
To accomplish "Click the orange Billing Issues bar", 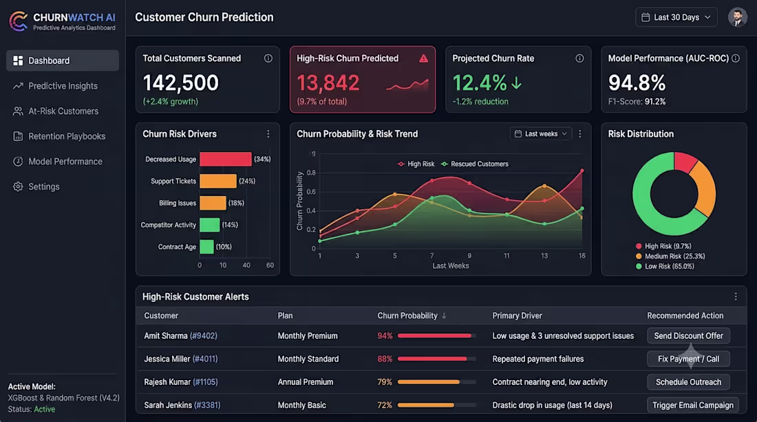I will click(213, 203).
